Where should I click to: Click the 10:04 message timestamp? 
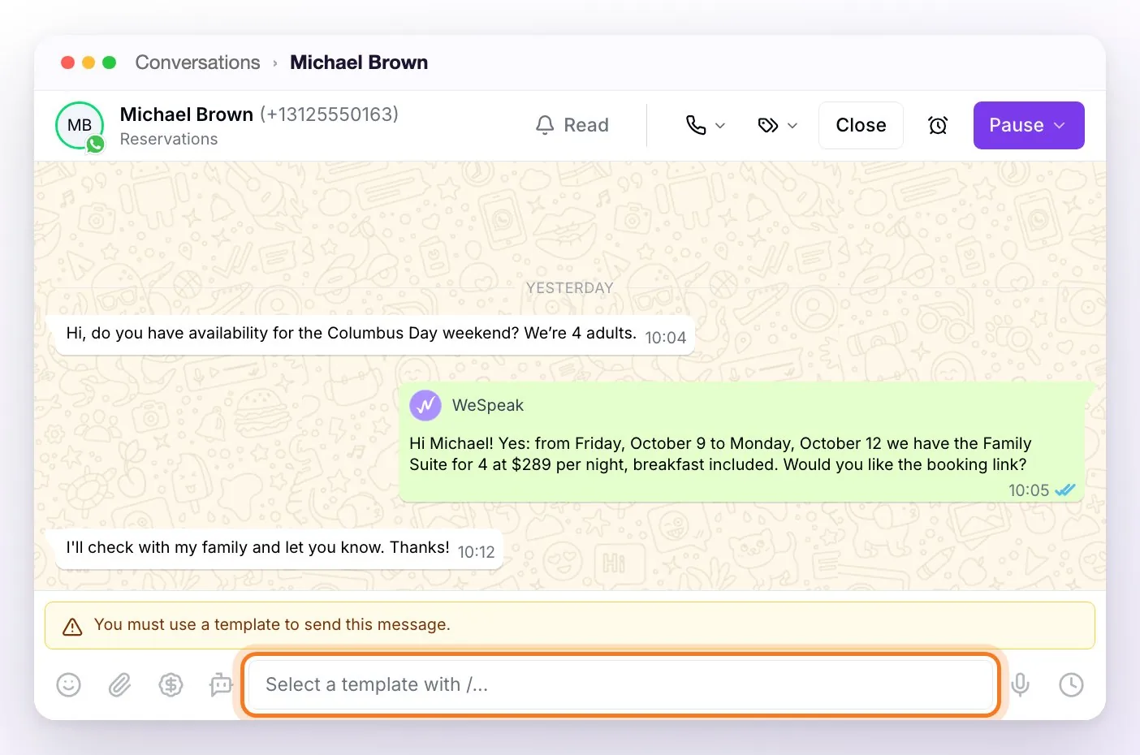tap(666, 338)
